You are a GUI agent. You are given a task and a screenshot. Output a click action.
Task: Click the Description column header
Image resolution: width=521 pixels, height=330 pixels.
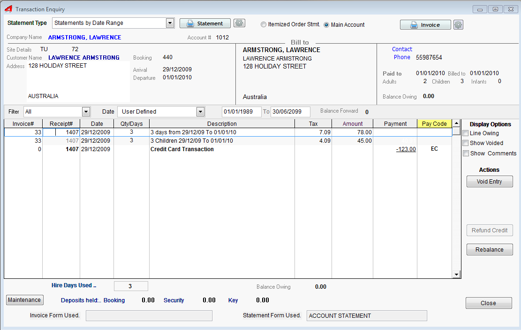click(222, 124)
